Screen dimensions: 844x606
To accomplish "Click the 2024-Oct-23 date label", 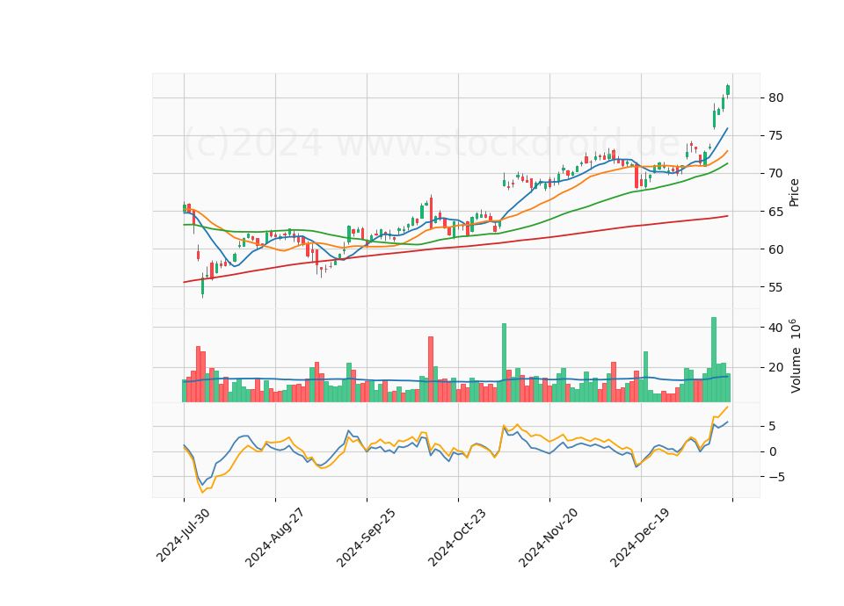I will [457, 537].
